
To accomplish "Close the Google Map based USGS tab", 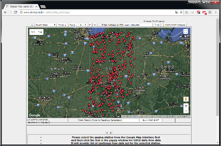I will coord(36,7).
